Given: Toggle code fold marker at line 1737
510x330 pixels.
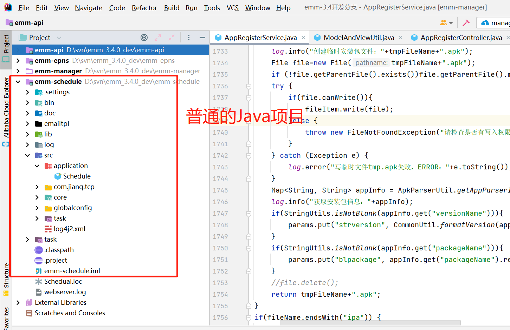Looking at the screenshot, I should pyautogui.click(x=248, y=98).
